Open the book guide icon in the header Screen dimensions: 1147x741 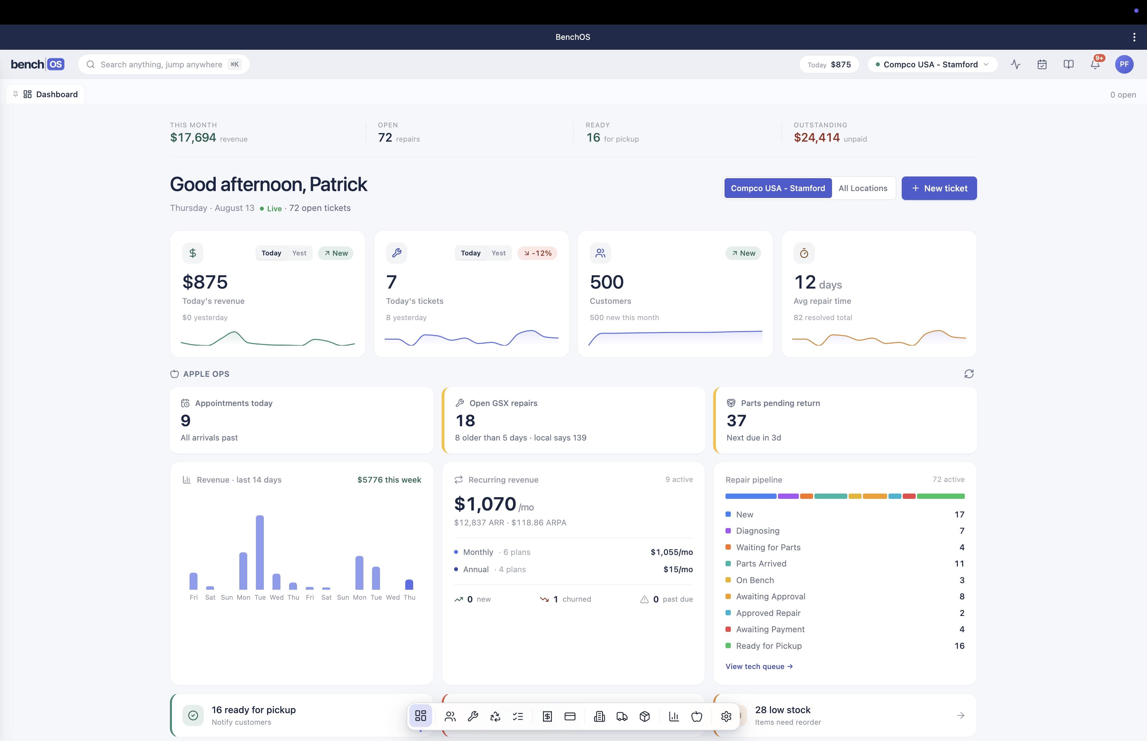coord(1069,64)
